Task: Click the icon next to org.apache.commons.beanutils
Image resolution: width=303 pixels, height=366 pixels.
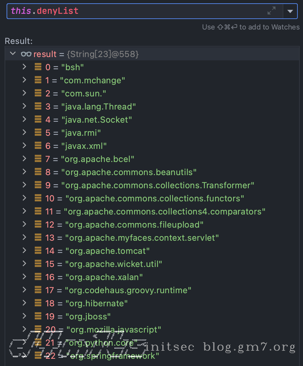Action: (x=38, y=172)
